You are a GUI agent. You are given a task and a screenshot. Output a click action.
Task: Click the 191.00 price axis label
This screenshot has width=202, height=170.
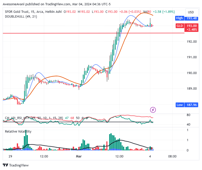pyautogui.click(x=192, y=57)
